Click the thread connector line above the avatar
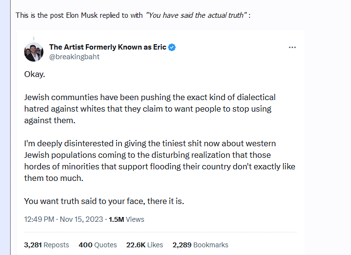This screenshot has width=351, height=255. (x=34, y=38)
